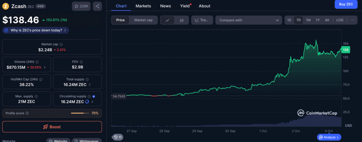
Task: Toggle chart to Price view
Action: click(121, 20)
